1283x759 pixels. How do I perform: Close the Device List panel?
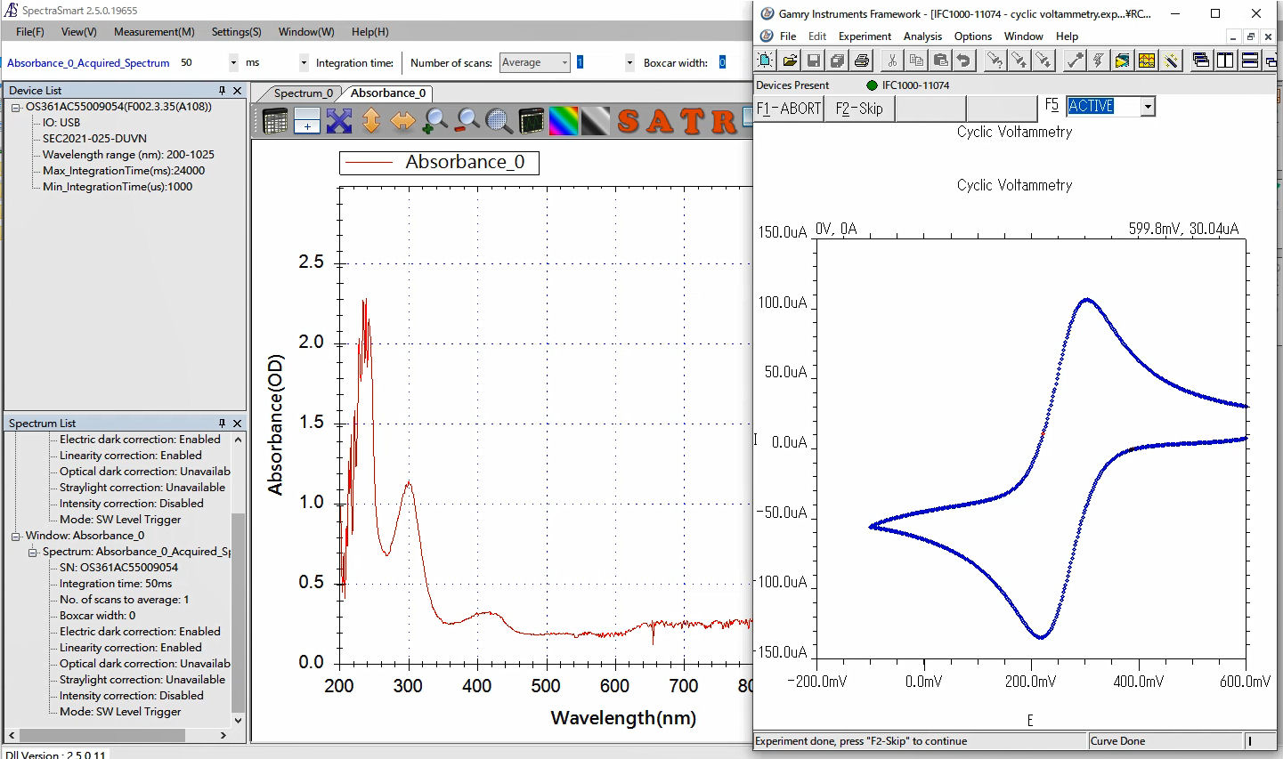click(x=237, y=91)
